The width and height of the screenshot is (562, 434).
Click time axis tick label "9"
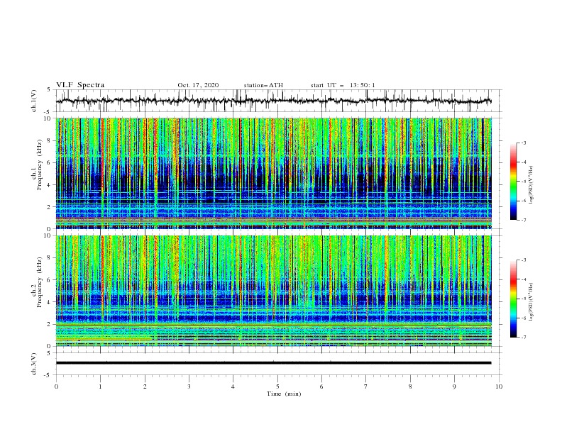click(x=454, y=386)
